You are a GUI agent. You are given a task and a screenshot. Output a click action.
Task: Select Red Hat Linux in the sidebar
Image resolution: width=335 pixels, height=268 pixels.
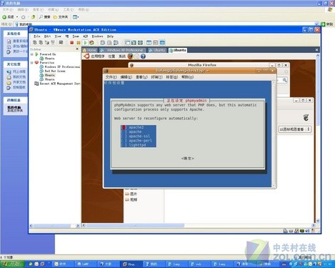click(x=55, y=71)
